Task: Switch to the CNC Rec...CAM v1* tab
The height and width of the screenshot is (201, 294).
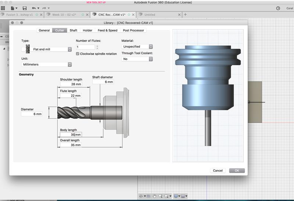Action: click(x=112, y=15)
